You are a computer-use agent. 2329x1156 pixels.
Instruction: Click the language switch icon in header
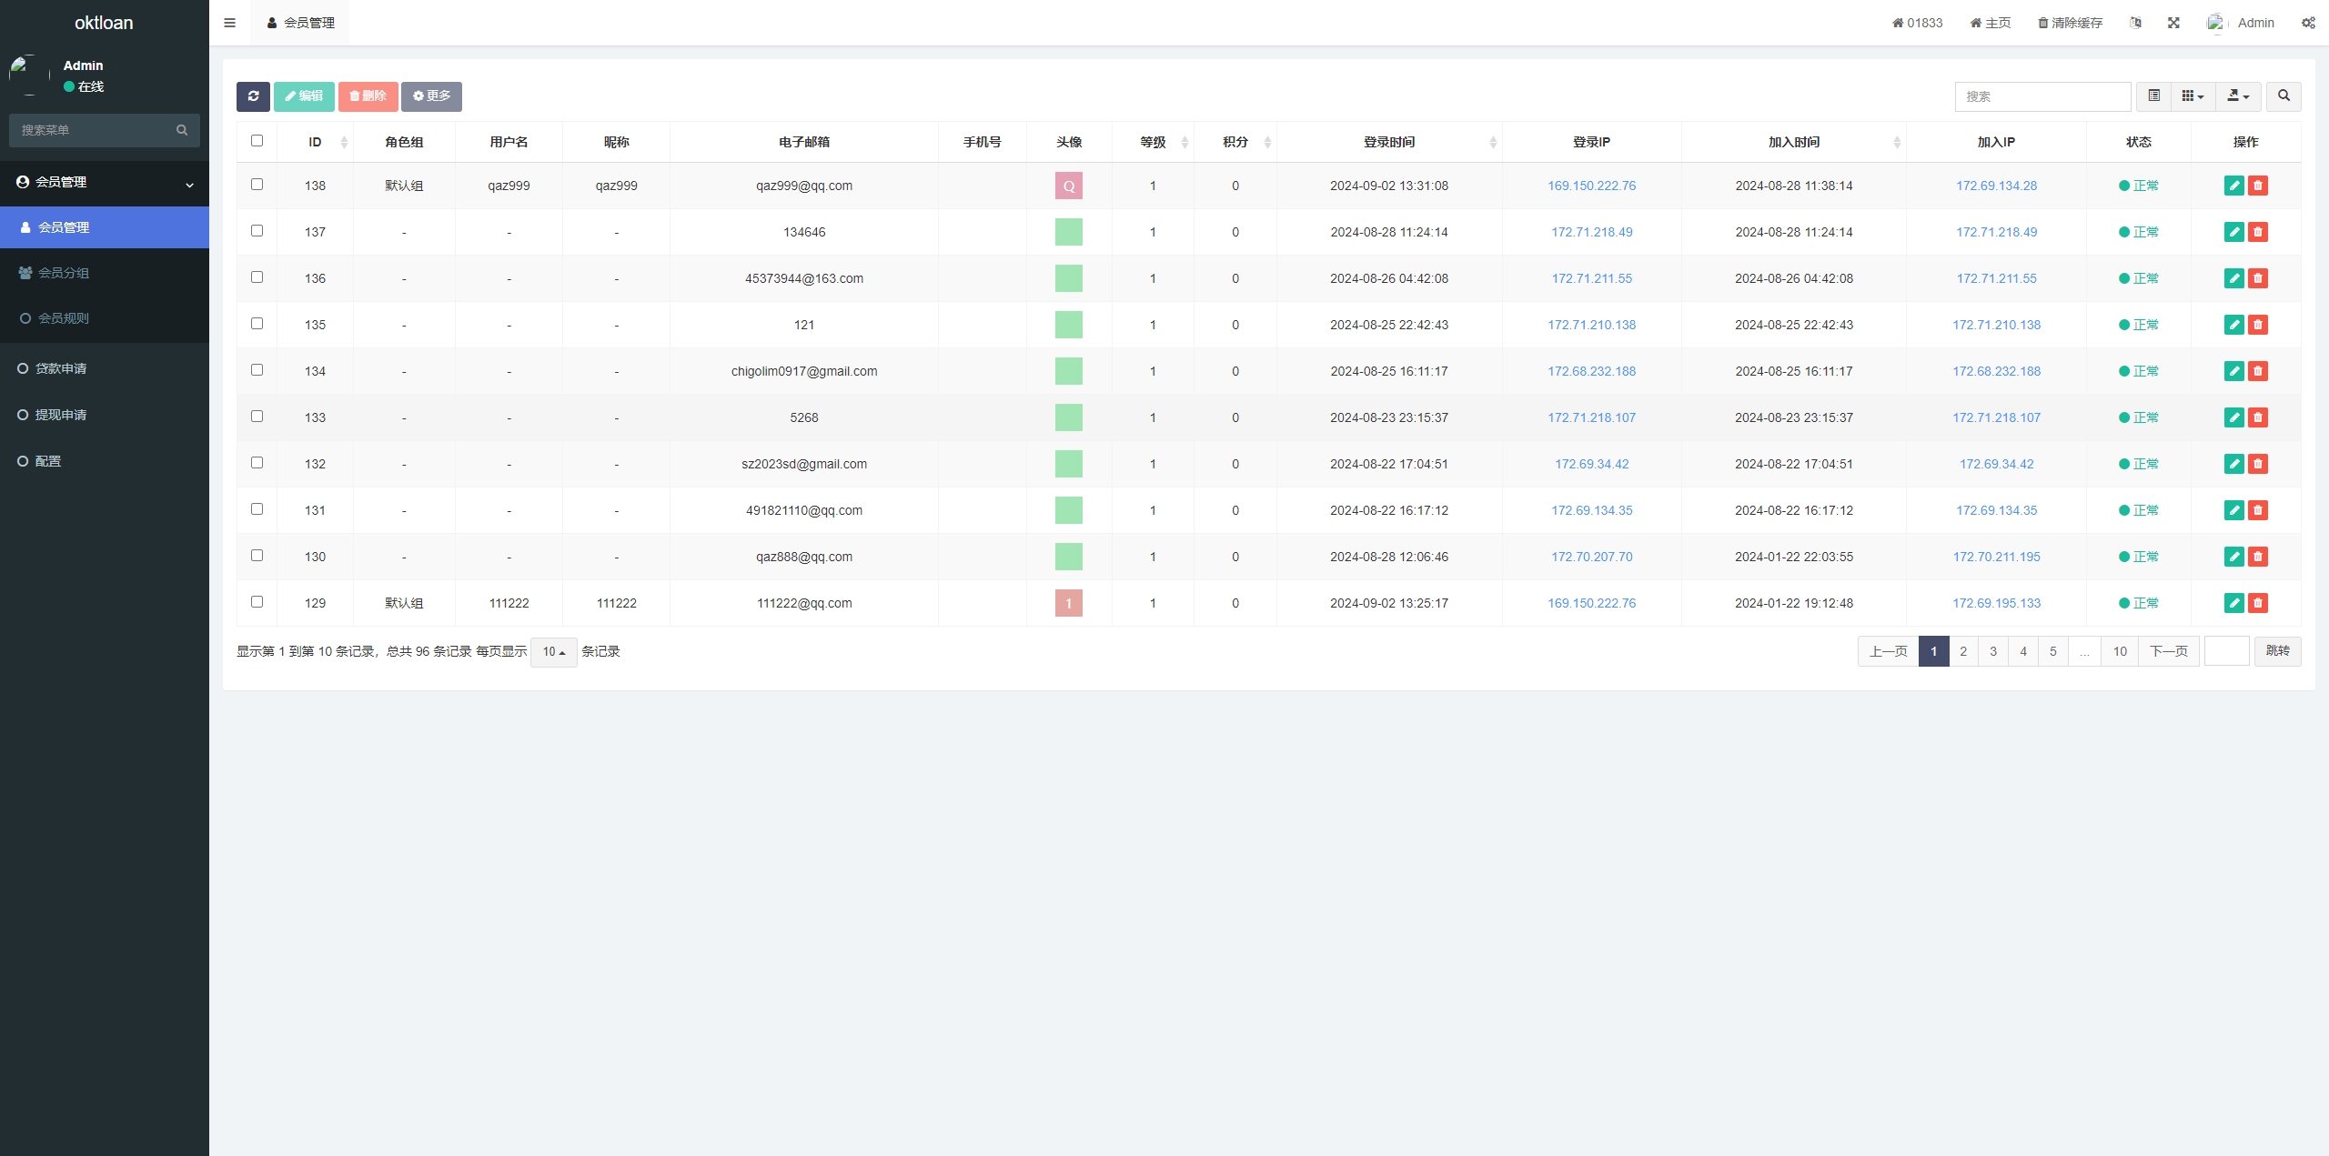(x=2135, y=23)
